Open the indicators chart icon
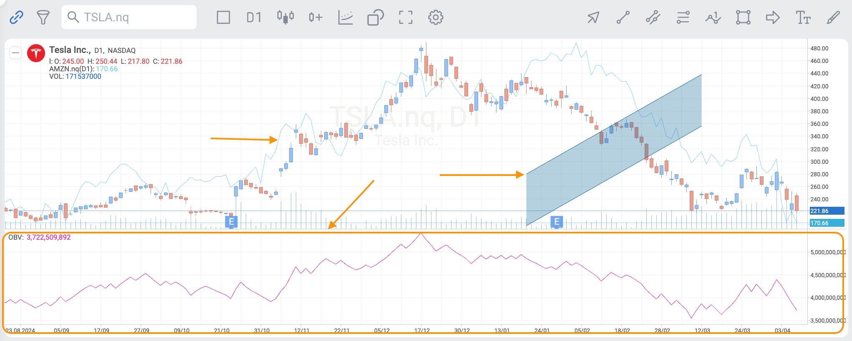Image resolution: width=852 pixels, height=341 pixels. [345, 18]
